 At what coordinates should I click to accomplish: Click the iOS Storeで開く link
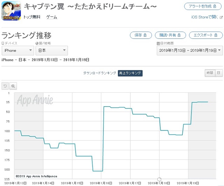click(204, 17)
